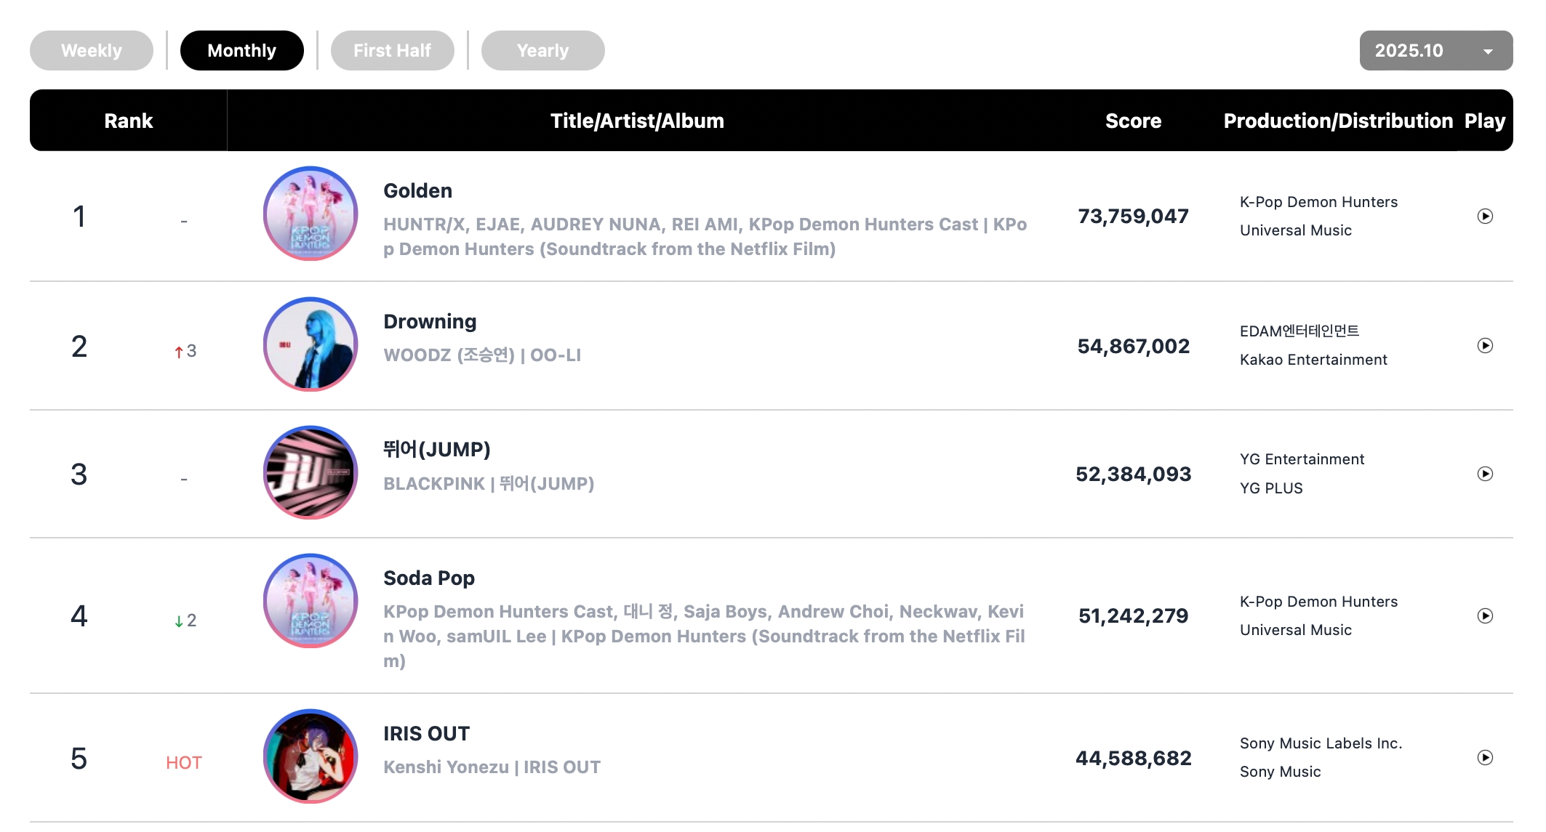Click the Drowning song title

(430, 322)
